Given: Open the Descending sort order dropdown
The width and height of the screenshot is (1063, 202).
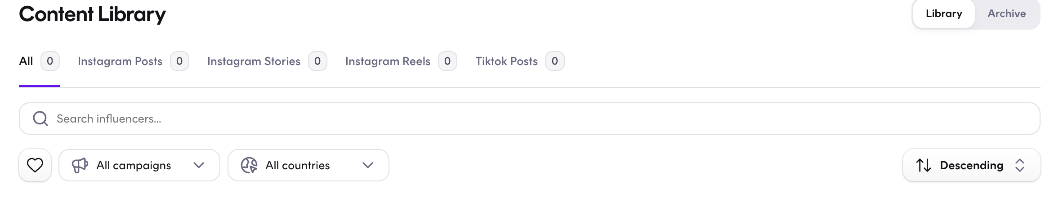Looking at the screenshot, I should click(x=972, y=165).
